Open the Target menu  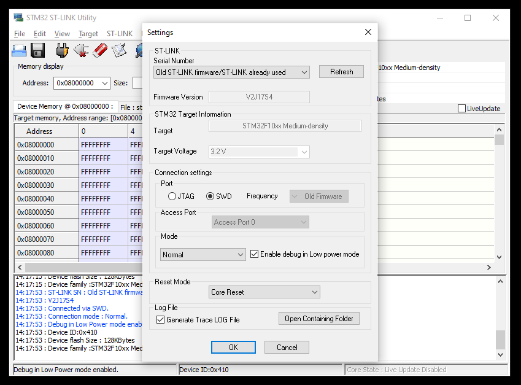tap(88, 34)
